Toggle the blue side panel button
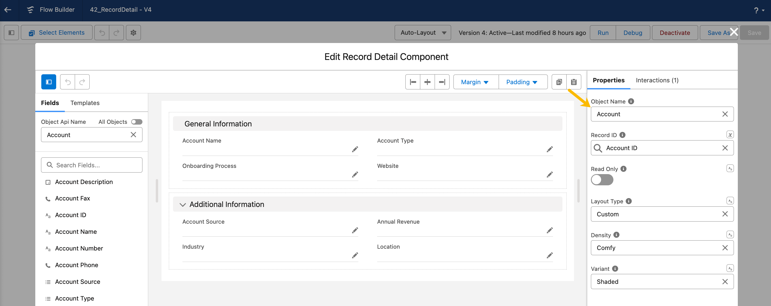Image resolution: width=771 pixels, height=306 pixels. [49, 82]
